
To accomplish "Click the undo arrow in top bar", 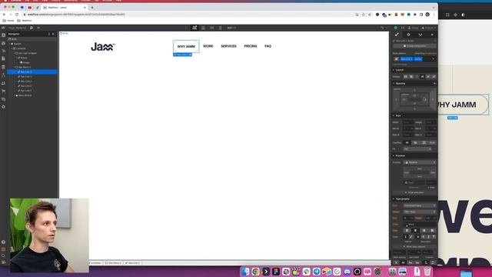I will [x=382, y=28].
